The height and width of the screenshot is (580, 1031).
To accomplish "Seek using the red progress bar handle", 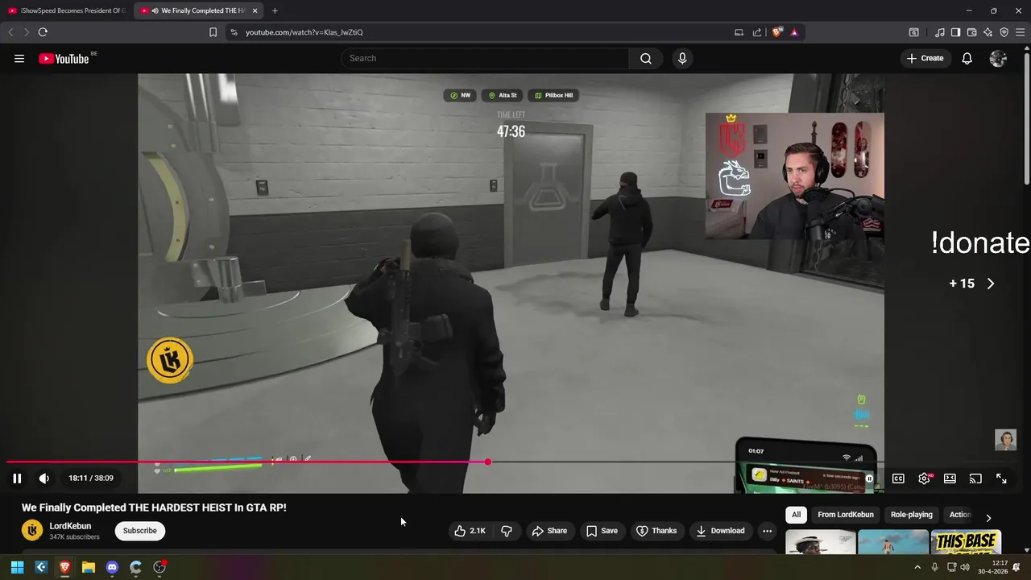I will click(x=488, y=462).
